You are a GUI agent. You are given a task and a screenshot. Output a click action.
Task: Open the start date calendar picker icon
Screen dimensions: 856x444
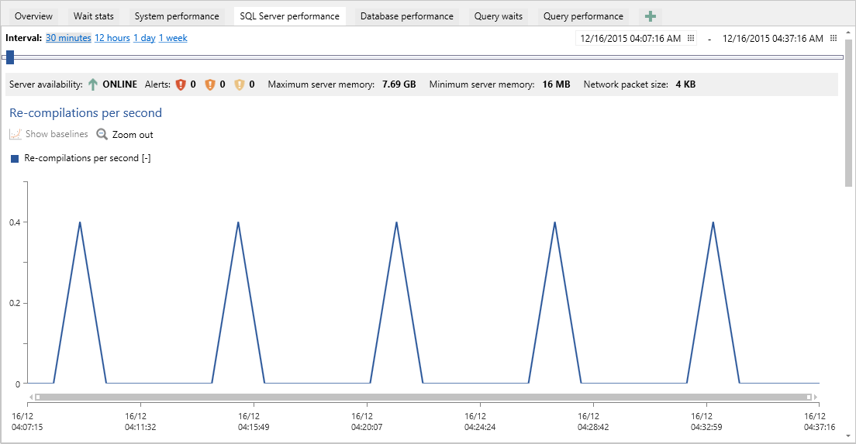[x=691, y=38]
